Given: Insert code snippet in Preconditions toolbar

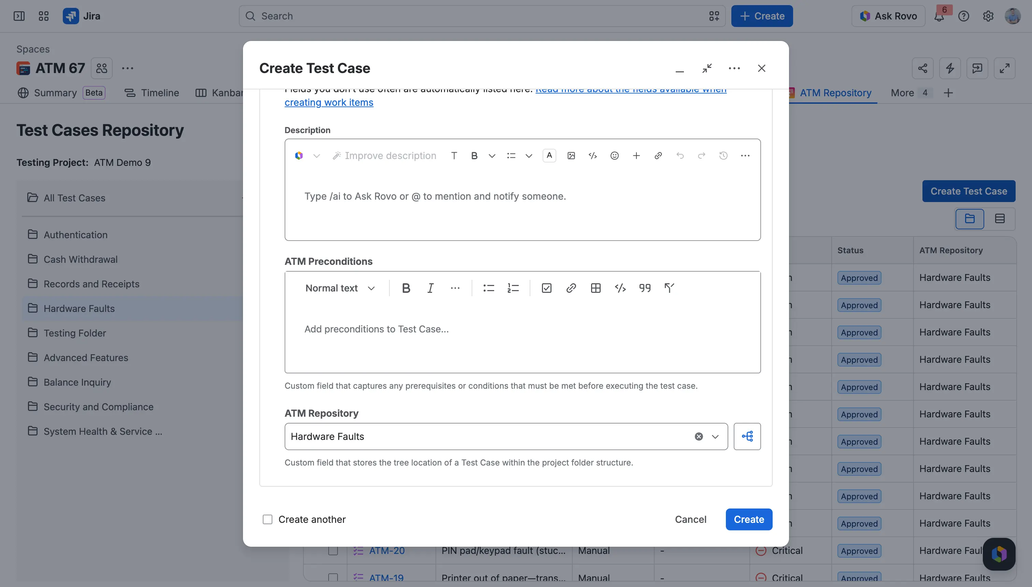Looking at the screenshot, I should [620, 288].
